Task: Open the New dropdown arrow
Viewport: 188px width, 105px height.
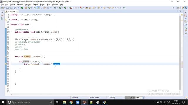Action: coord(5,8)
